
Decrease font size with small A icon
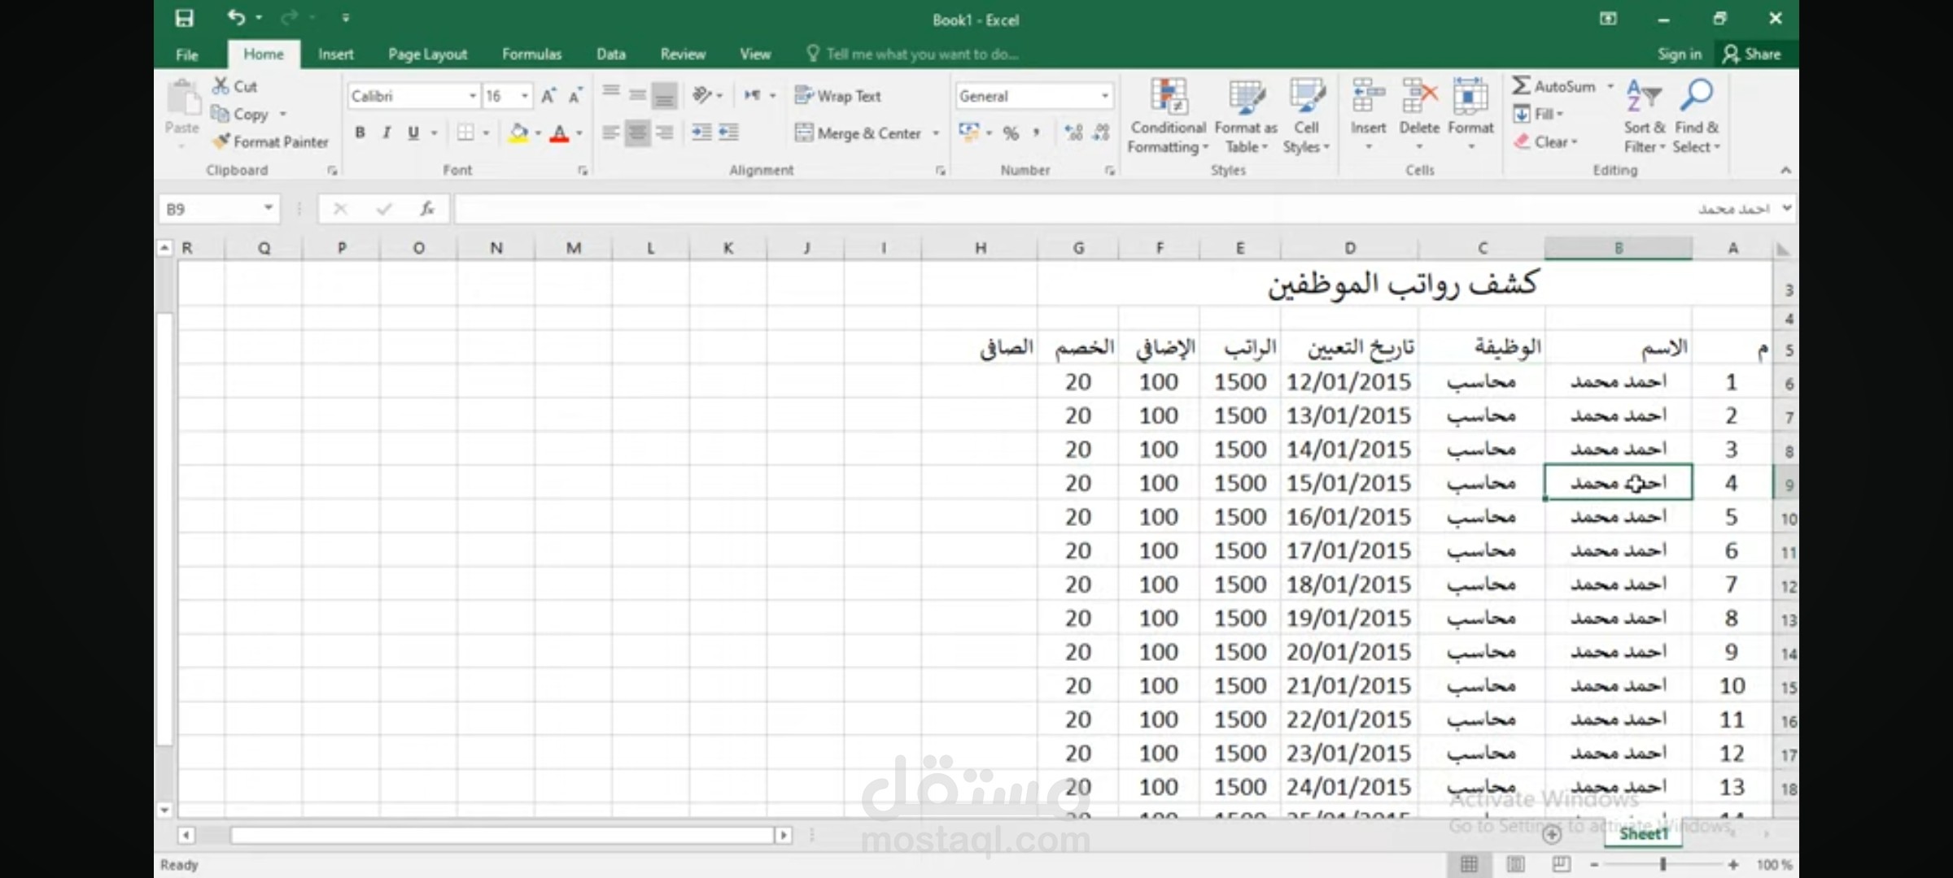click(575, 96)
